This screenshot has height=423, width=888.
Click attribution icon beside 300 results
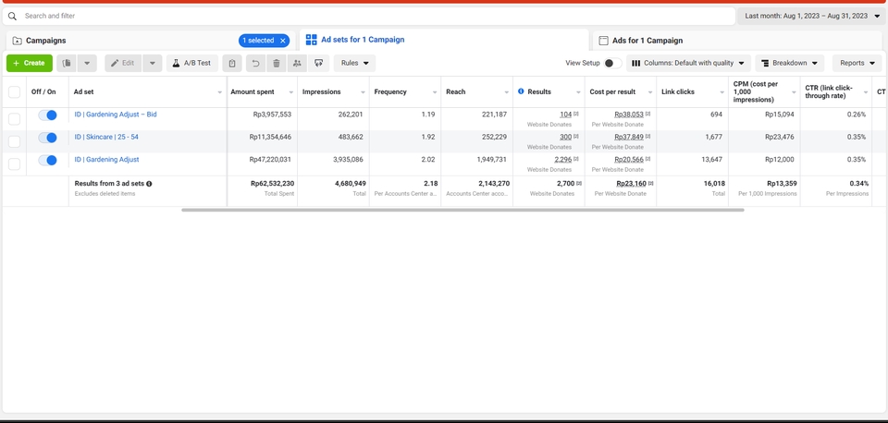click(x=576, y=137)
